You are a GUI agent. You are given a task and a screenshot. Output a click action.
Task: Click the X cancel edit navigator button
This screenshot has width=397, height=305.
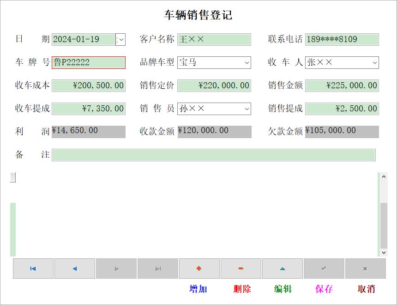click(x=365, y=268)
